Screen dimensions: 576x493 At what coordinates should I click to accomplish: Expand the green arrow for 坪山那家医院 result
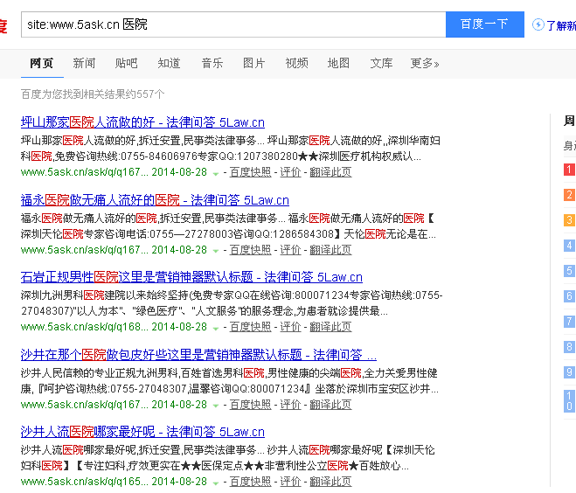point(216,173)
